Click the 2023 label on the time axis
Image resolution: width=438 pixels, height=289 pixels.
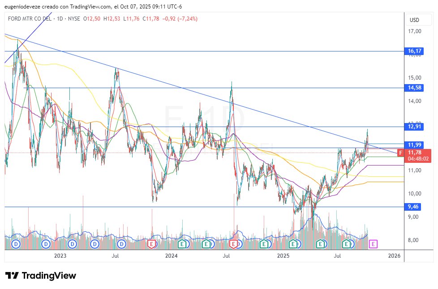point(60,255)
